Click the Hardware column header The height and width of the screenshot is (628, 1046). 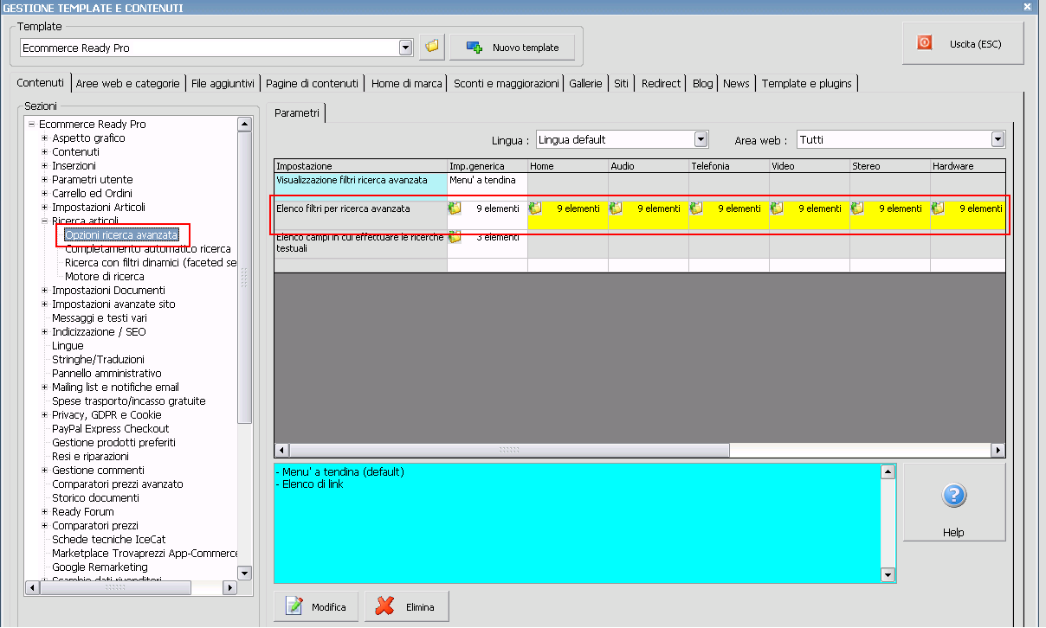[968, 166]
